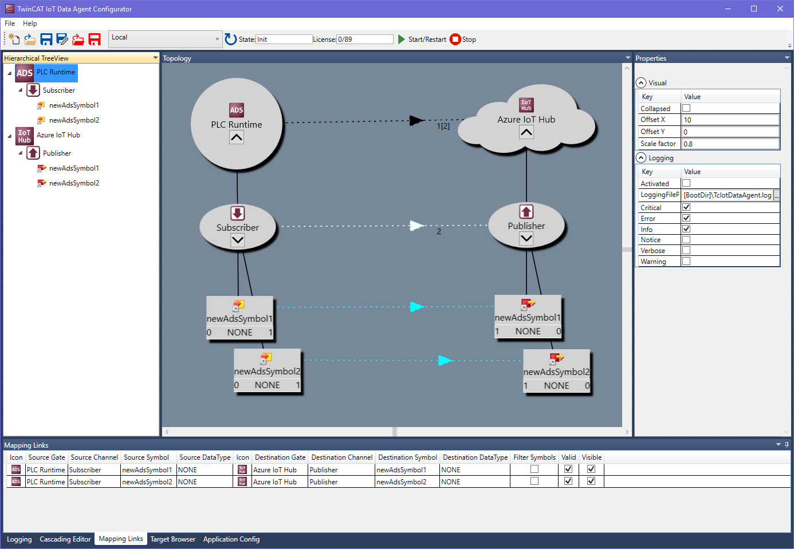Viewport: 794px width, 549px height.
Task: Collapse the PLC Runtime tree node
Action: coord(9,73)
